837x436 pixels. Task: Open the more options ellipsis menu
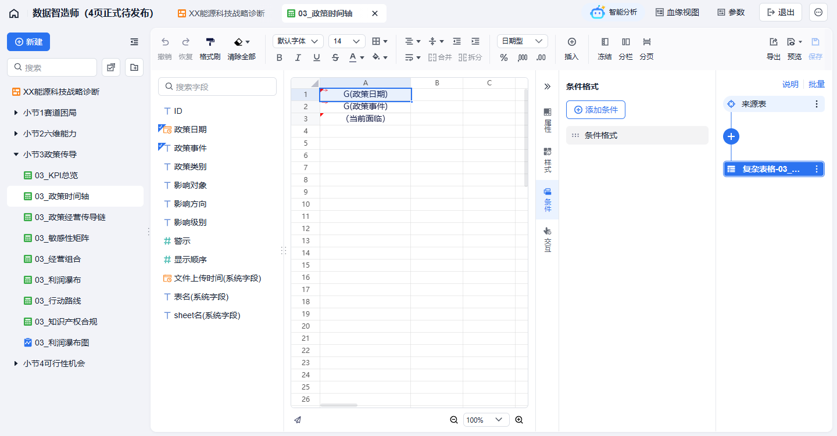tap(818, 12)
